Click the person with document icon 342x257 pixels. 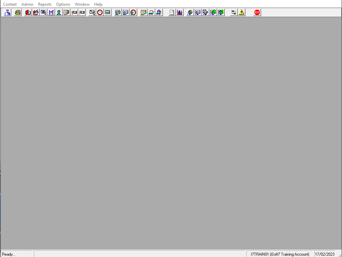pos(126,12)
